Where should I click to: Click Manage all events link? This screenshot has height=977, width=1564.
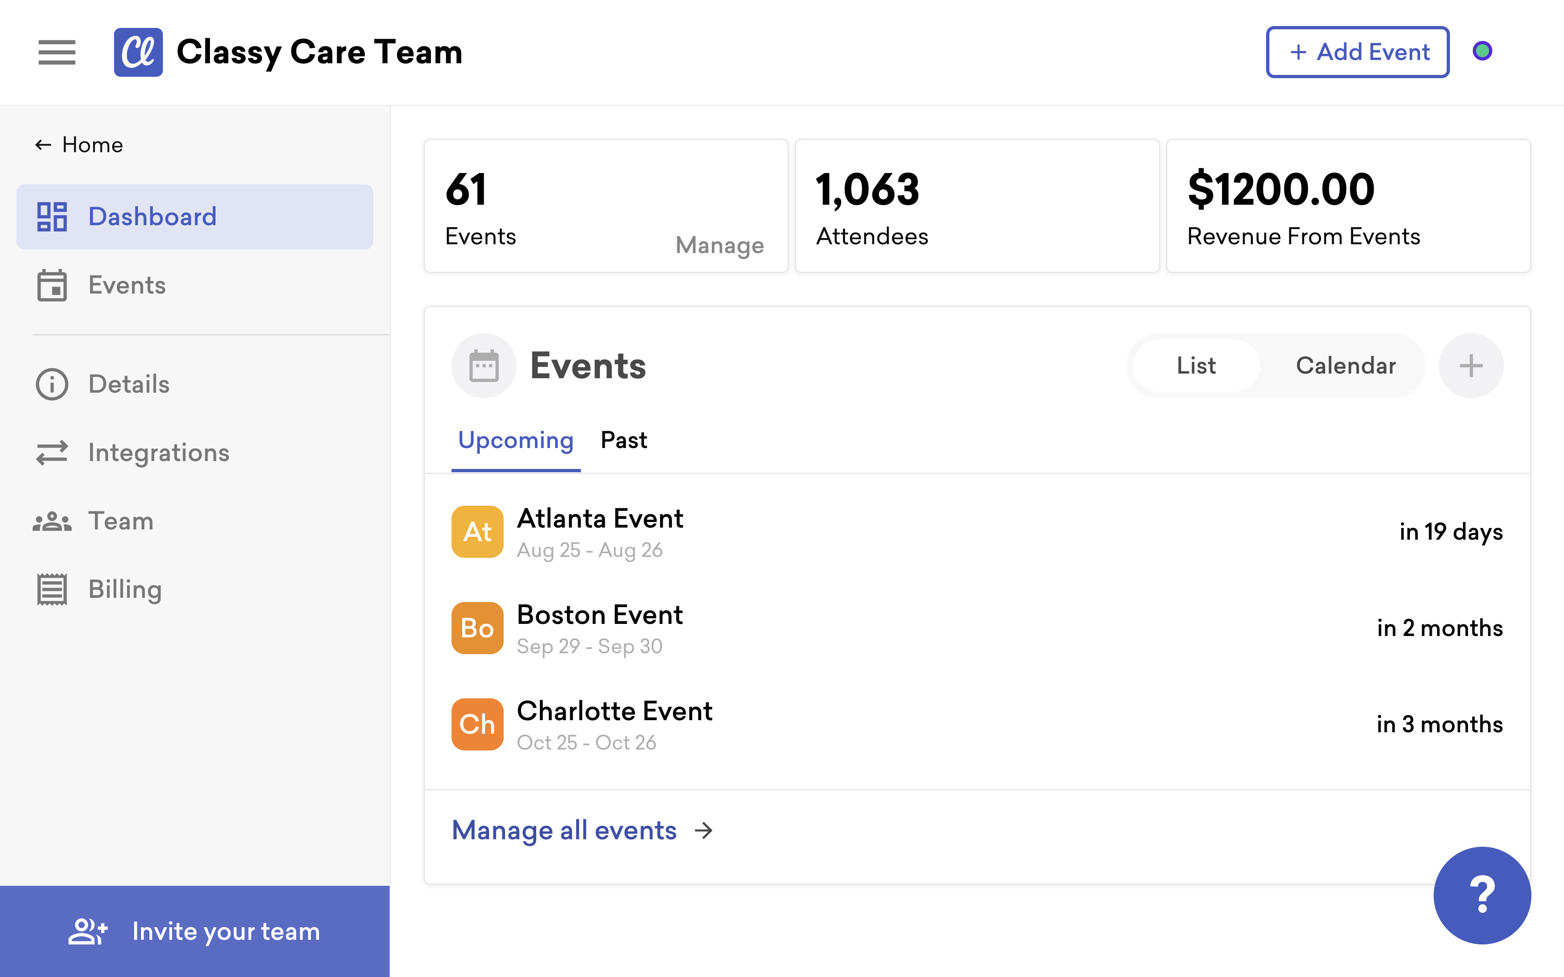coord(582,830)
